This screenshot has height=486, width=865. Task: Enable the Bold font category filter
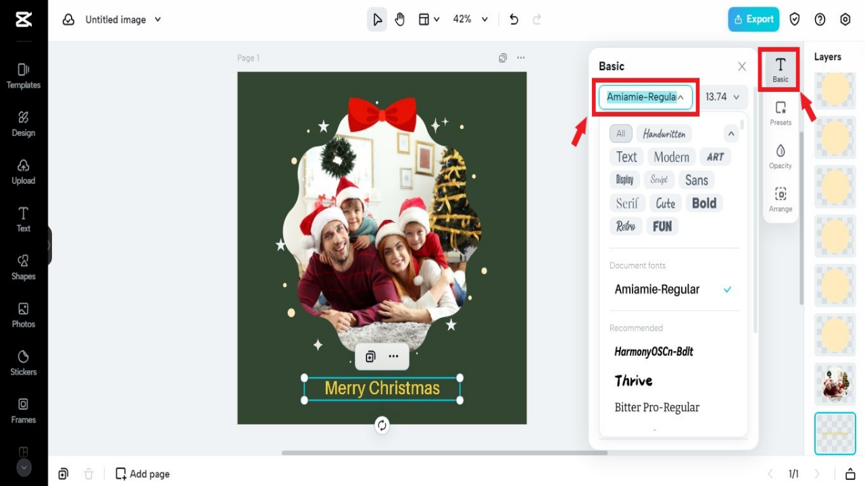[x=704, y=202]
